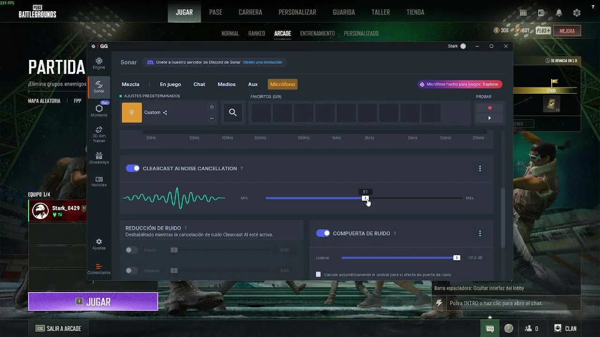Viewport: 600px width, 337px height.
Task: Check automatic threshold calculation checkbox
Action: point(318,275)
